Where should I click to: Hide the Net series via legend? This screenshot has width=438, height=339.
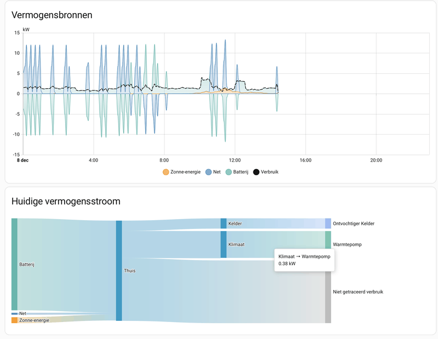tap(213, 173)
